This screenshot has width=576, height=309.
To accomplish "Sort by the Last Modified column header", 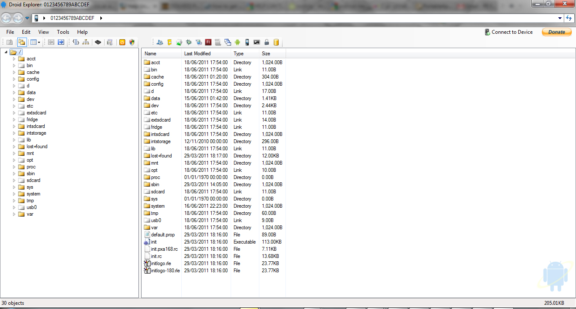I will (x=206, y=54).
